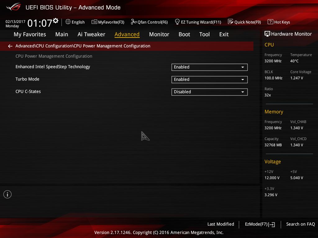Open CPU C-States dropdown

point(210,92)
